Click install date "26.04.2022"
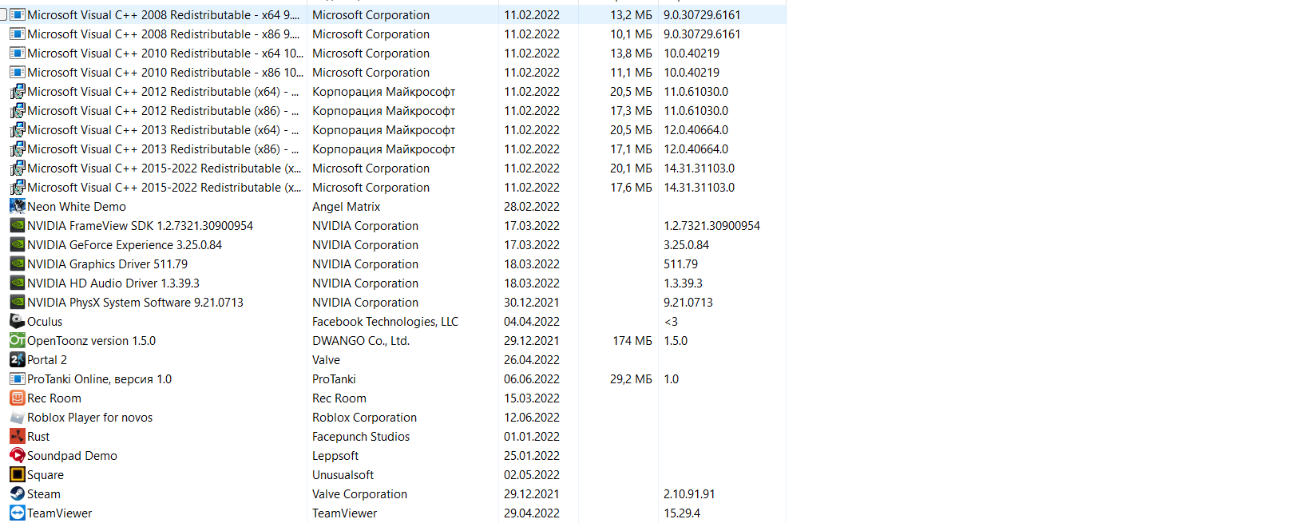 coord(532,360)
